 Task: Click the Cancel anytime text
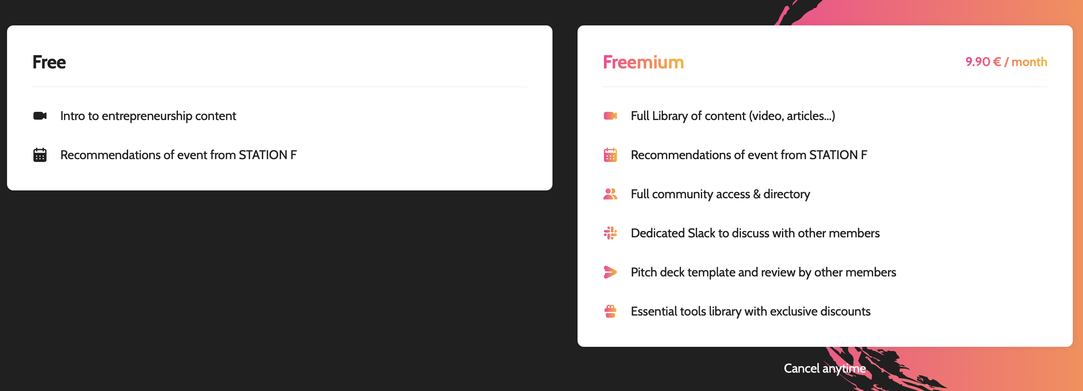pos(824,368)
